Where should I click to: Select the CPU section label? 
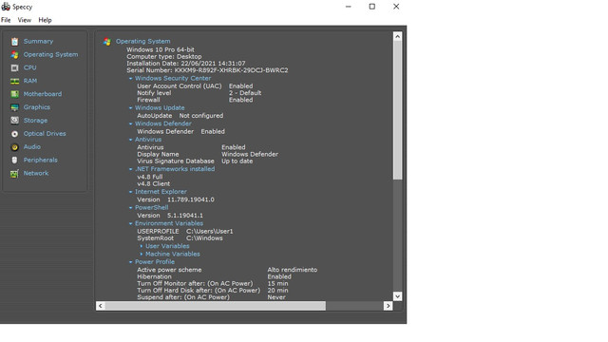coord(29,67)
